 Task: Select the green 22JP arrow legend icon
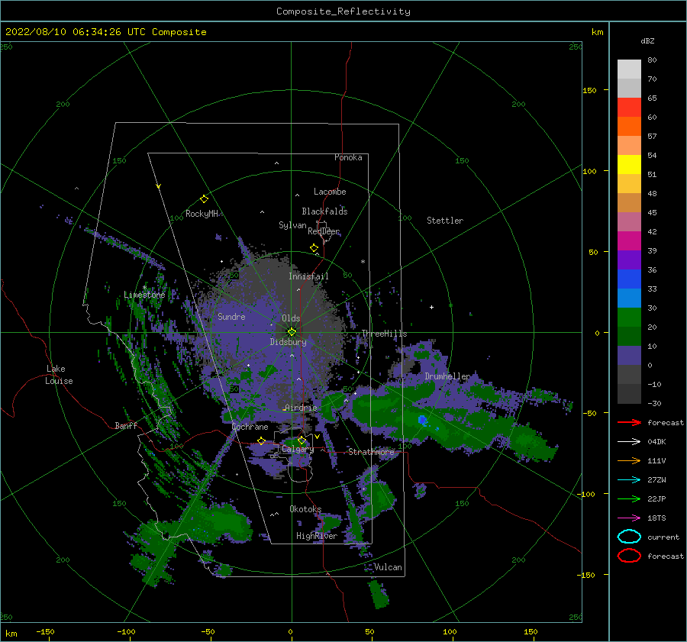pyautogui.click(x=629, y=498)
